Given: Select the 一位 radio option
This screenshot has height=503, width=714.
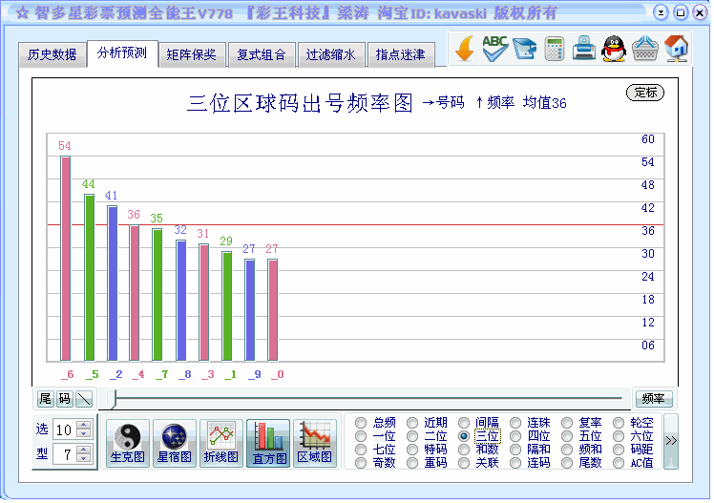Looking at the screenshot, I should (361, 436).
